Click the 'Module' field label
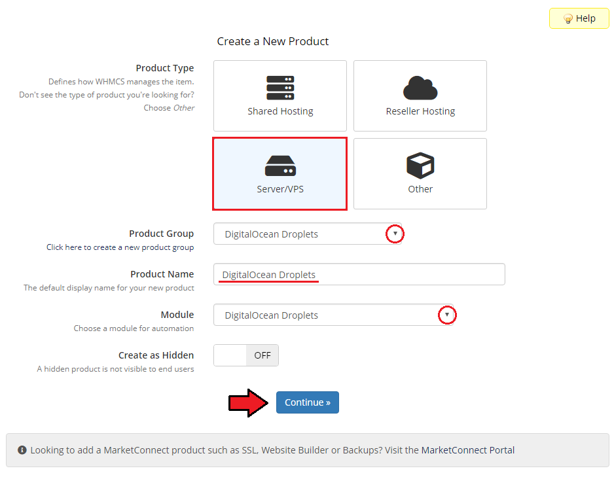The image size is (614, 477). tap(177, 315)
